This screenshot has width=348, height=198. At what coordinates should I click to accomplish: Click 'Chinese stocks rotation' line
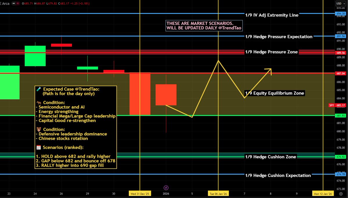[x=62, y=138]
